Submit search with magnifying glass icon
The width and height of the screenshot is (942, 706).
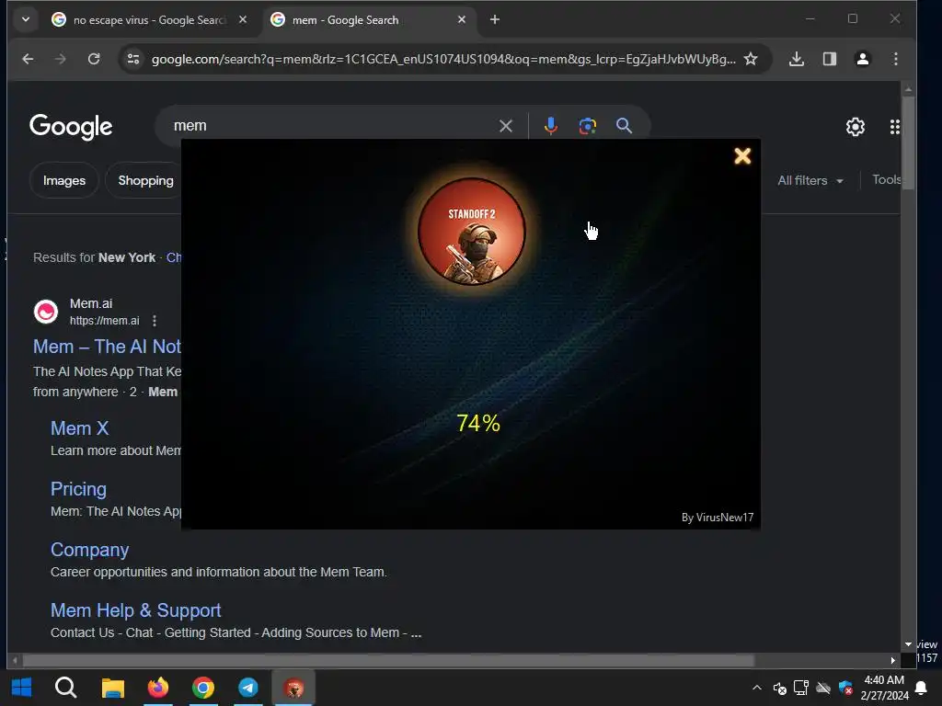pos(625,125)
